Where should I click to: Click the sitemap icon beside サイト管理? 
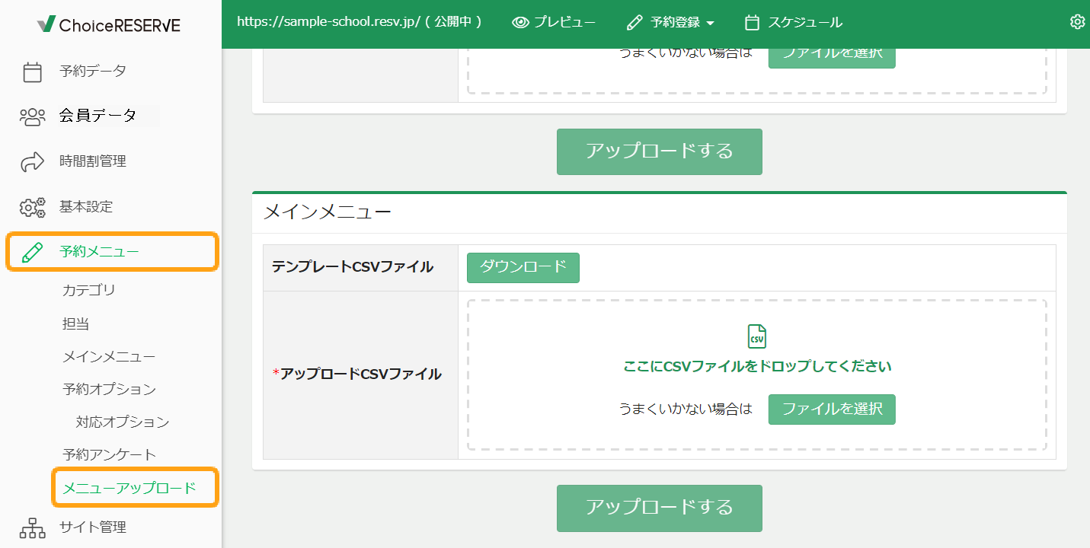32,527
